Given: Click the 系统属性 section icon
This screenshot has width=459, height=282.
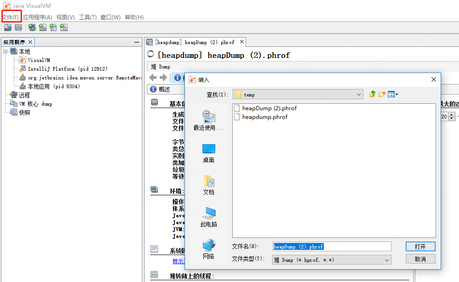Looking at the screenshot, I should [154, 249].
